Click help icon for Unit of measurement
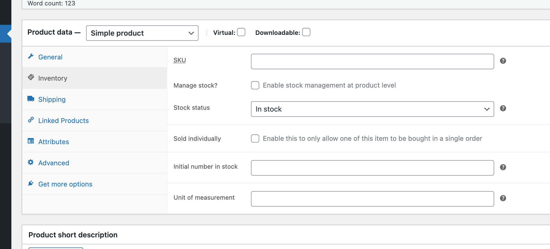The height and width of the screenshot is (249, 550). [x=503, y=198]
